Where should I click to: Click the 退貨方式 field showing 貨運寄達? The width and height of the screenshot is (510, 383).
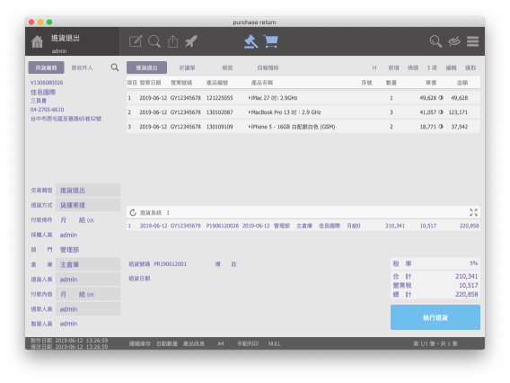point(88,205)
